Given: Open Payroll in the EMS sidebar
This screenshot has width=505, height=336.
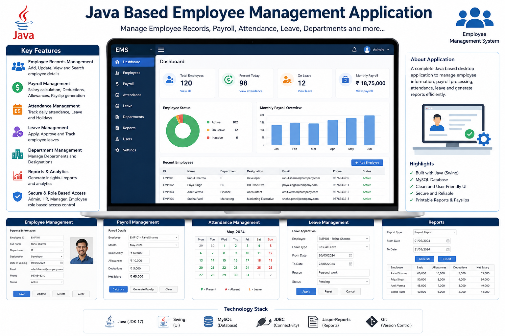Looking at the screenshot, I should click(133, 84).
